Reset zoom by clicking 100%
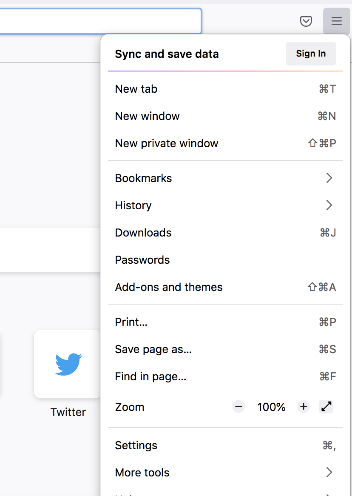Screen dimensions: 352x496 click(271, 407)
